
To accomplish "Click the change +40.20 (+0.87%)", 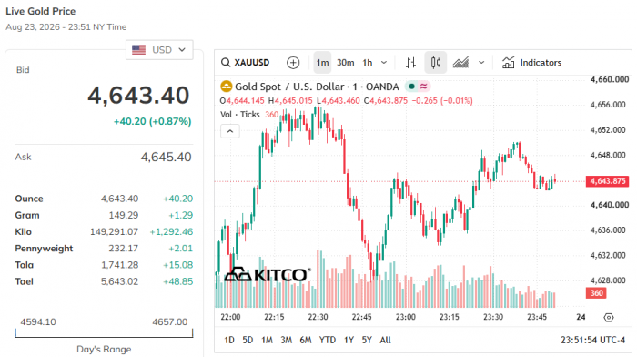I will point(152,121).
